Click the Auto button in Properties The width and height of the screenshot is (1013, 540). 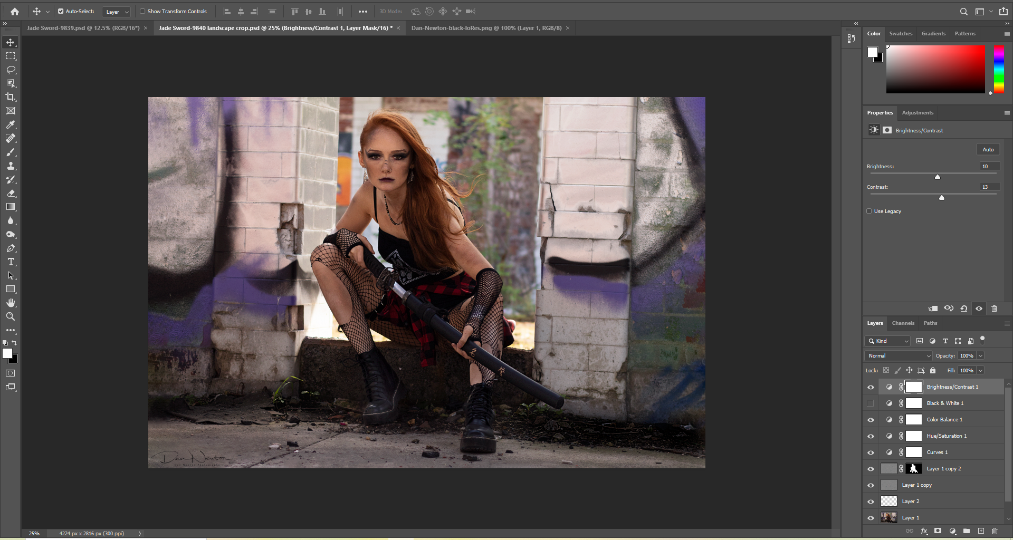coord(988,150)
